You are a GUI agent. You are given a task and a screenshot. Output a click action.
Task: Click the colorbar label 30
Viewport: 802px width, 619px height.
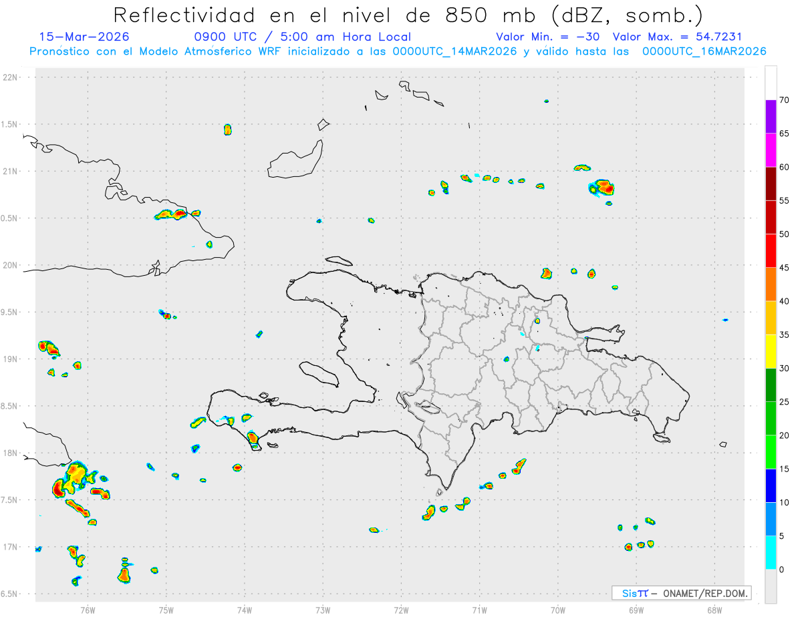pos(785,368)
